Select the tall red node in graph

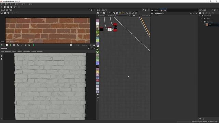[115, 27]
